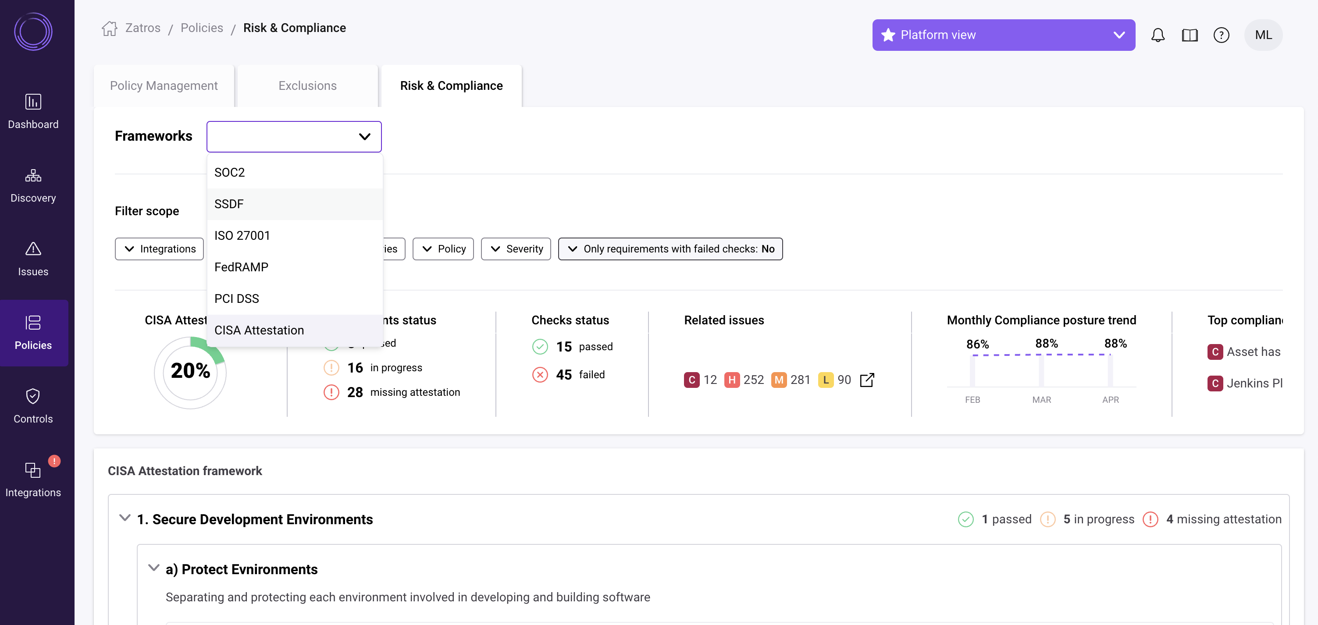Open the failed checks requirement filter

click(x=670, y=249)
